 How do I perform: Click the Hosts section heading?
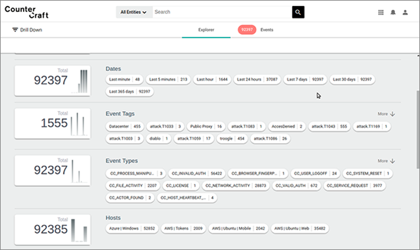113,218
